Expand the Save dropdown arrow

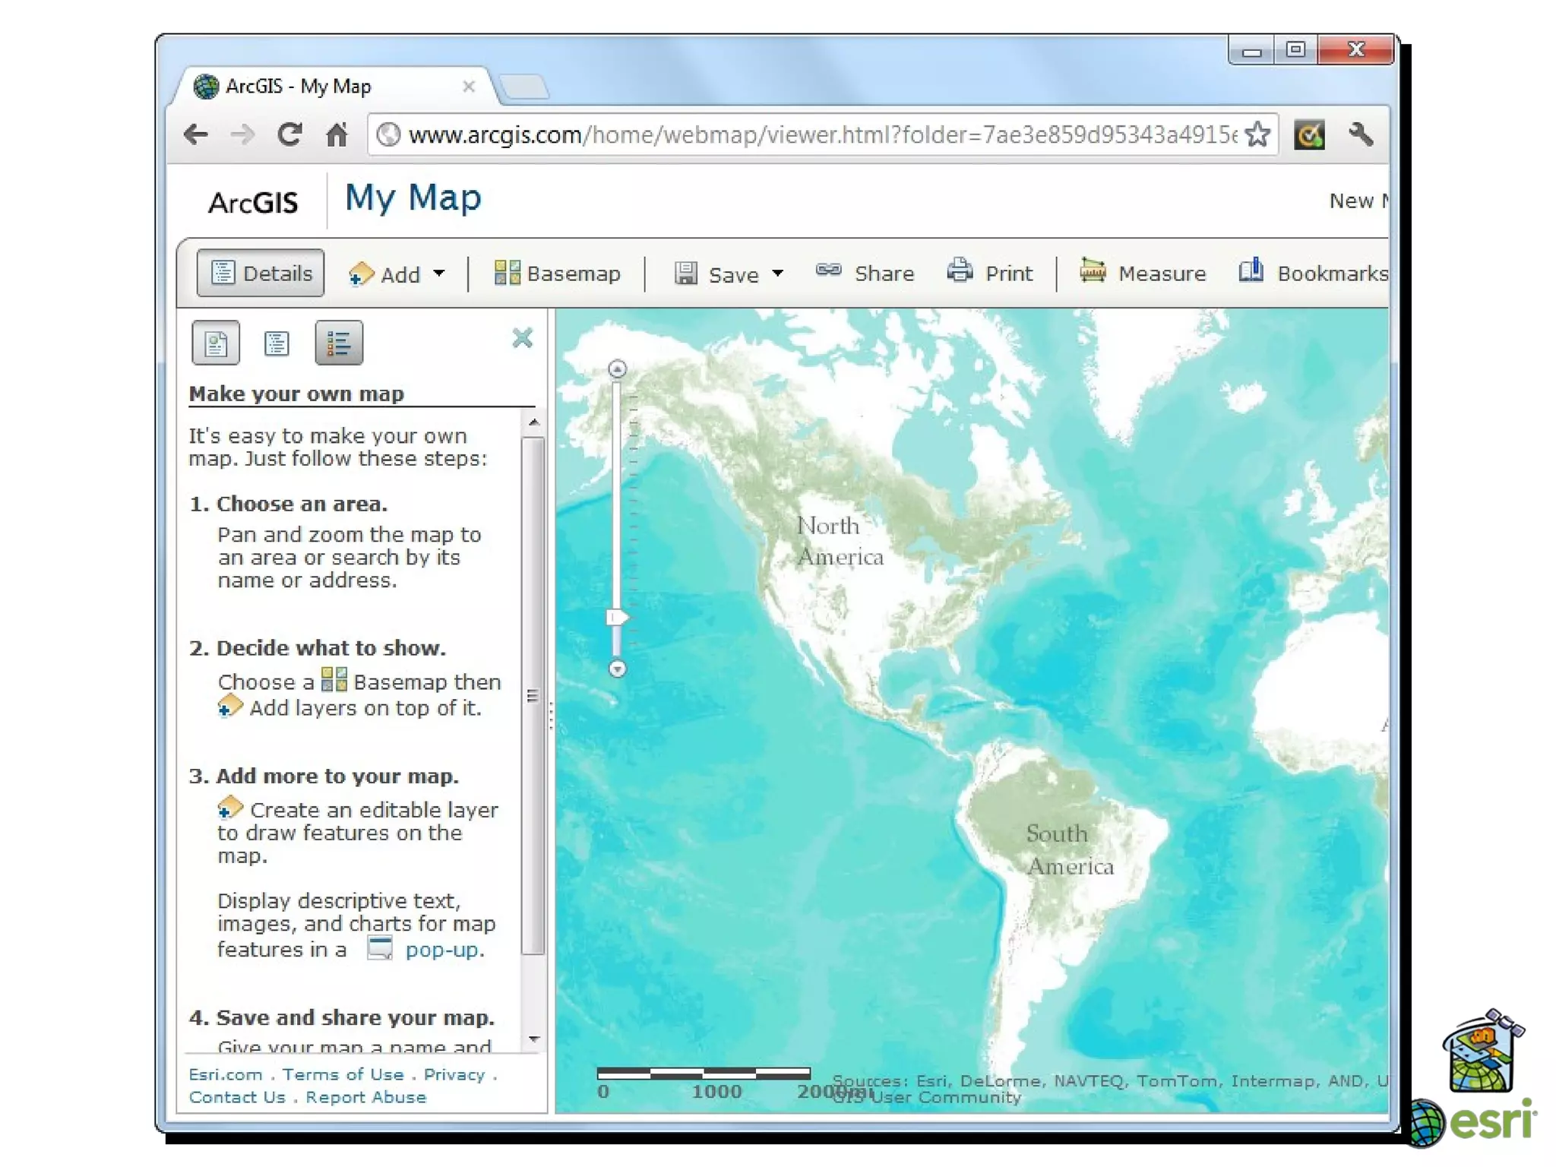tap(777, 273)
